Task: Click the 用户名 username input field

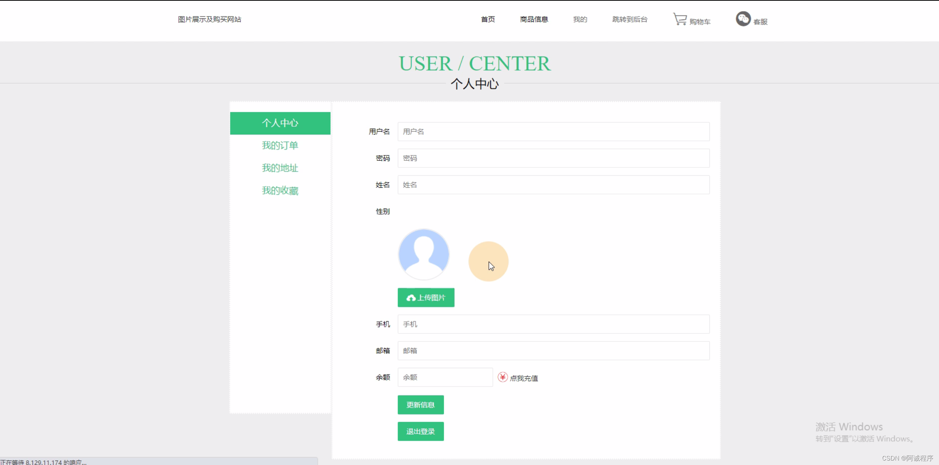Action: pos(553,132)
